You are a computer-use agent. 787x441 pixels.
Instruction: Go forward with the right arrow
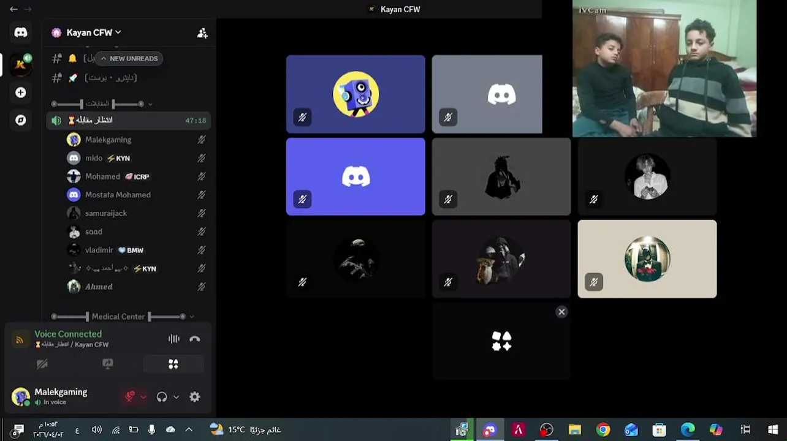28,9
